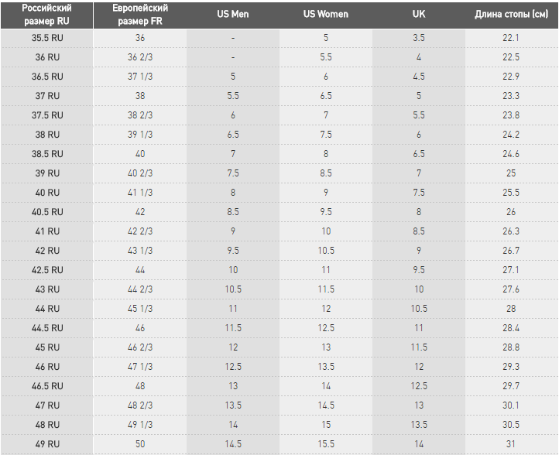The width and height of the screenshot is (559, 455).
Task: Click the 'Российский размер RU' column header
Action: 46,14
